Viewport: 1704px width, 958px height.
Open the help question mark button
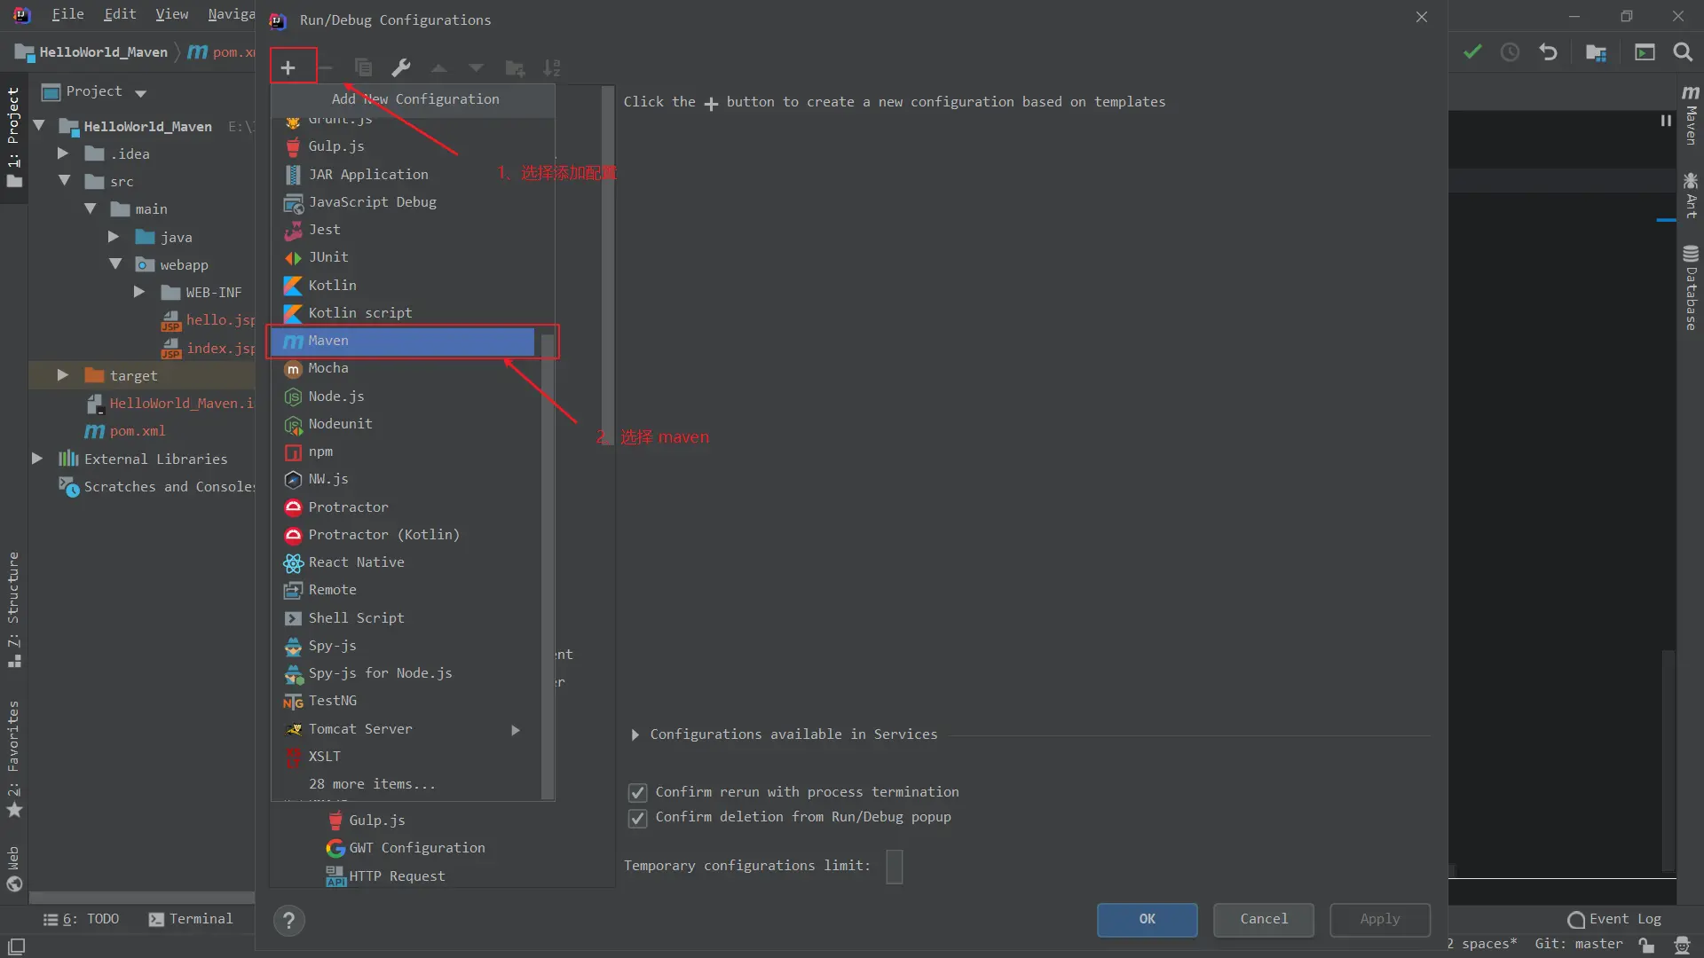288,921
